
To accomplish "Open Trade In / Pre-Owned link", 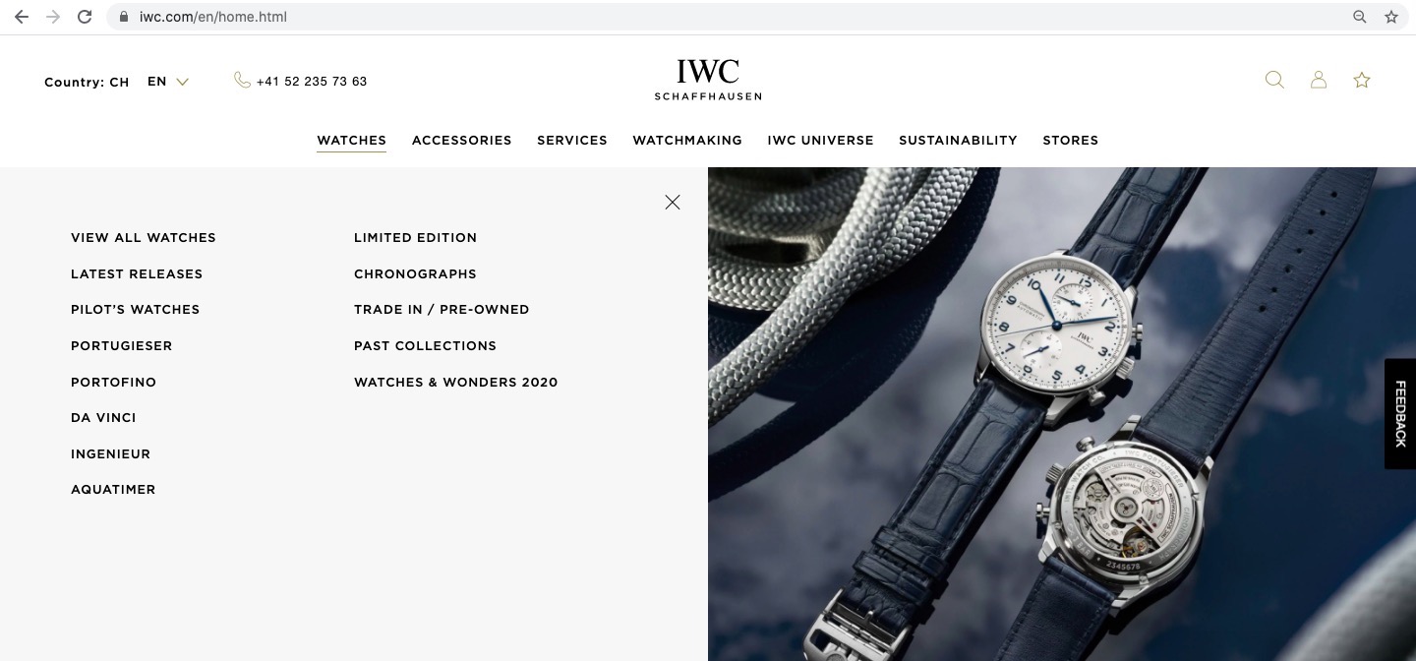I will click(442, 310).
